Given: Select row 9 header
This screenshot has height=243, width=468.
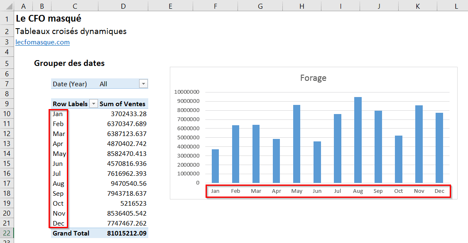Looking at the screenshot, I should (7, 104).
